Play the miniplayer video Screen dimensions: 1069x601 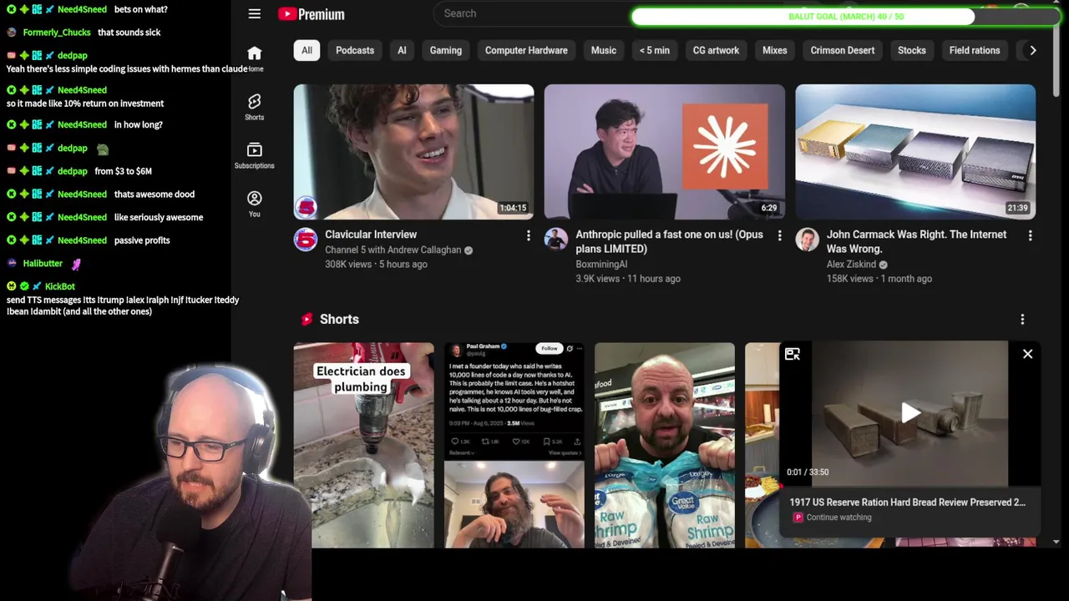click(x=909, y=412)
